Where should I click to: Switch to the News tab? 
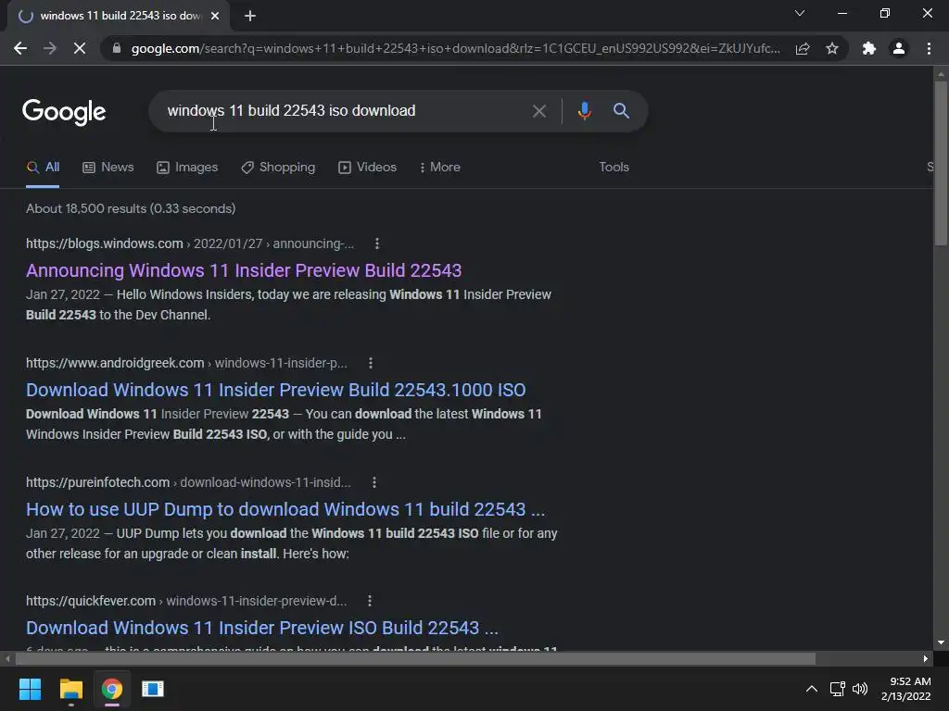pos(108,168)
